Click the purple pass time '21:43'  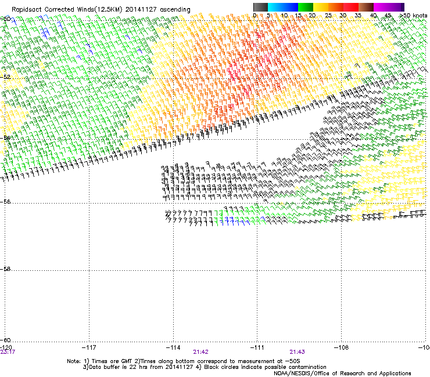click(x=298, y=352)
